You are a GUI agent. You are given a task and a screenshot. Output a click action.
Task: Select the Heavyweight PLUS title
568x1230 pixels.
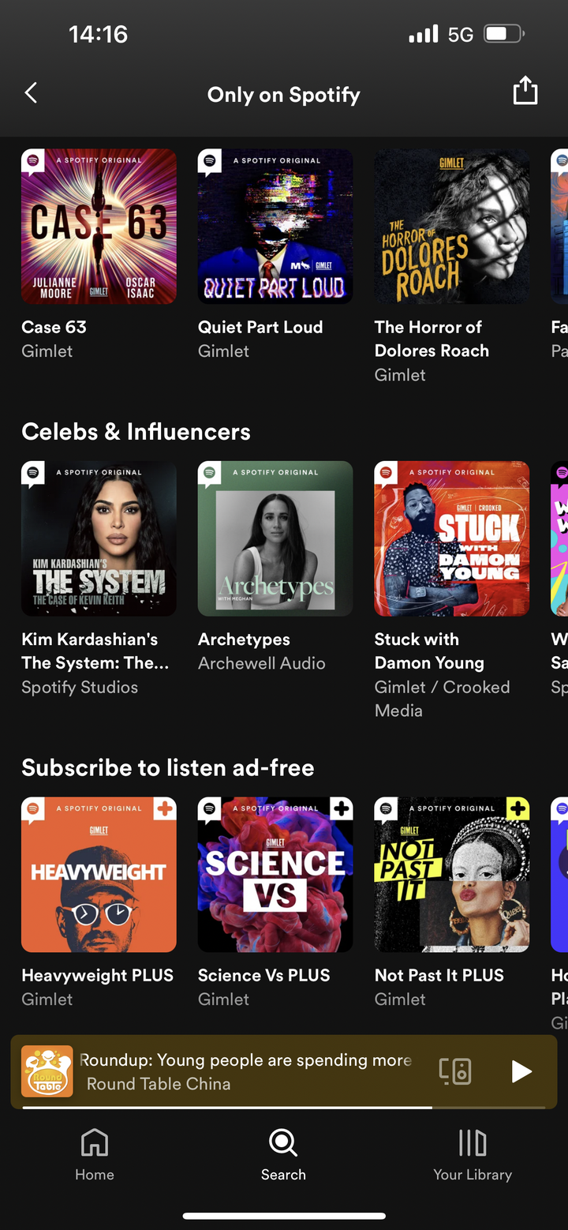click(98, 975)
